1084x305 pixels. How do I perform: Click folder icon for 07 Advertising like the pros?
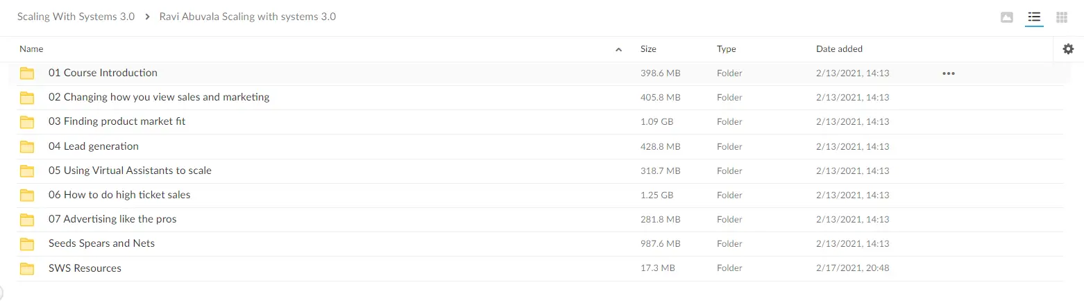(27, 220)
